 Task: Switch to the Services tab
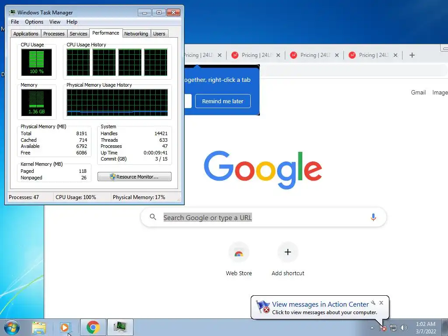click(x=78, y=34)
